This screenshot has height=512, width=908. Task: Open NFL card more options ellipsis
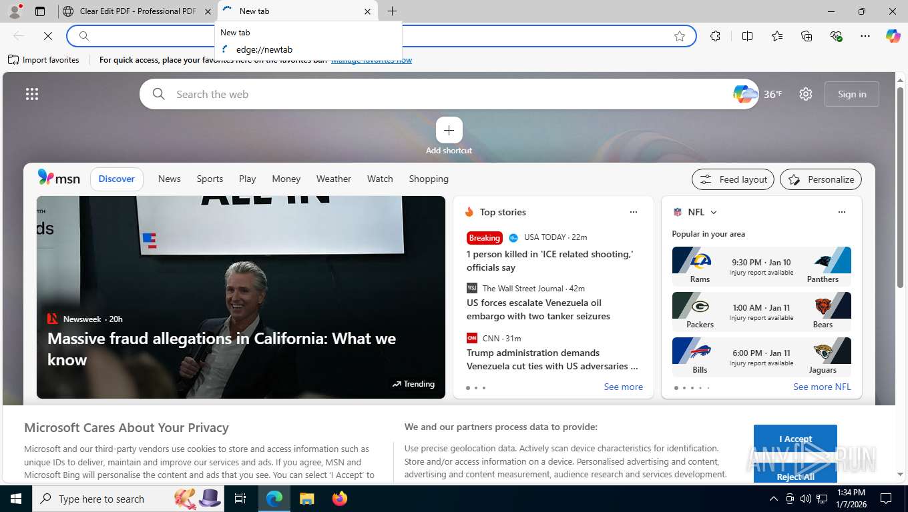point(842,212)
